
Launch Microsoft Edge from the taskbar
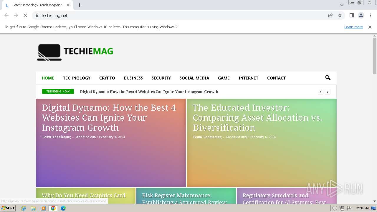point(63,208)
